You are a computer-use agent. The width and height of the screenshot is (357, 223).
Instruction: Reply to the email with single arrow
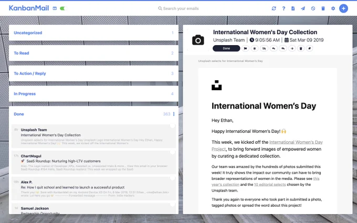[274, 48]
